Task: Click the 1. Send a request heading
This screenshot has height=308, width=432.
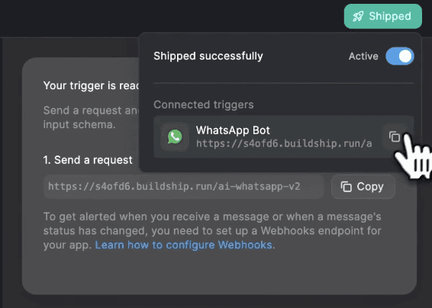Action: (x=88, y=160)
